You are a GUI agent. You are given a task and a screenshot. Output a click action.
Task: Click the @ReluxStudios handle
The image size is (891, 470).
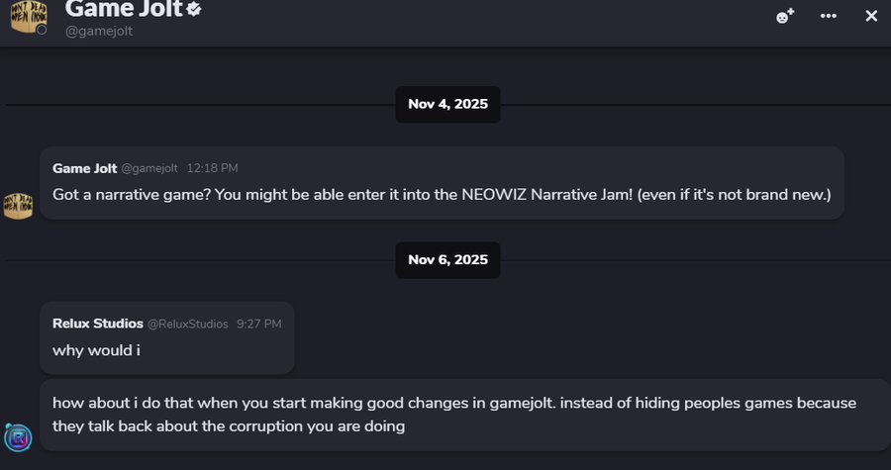188,324
